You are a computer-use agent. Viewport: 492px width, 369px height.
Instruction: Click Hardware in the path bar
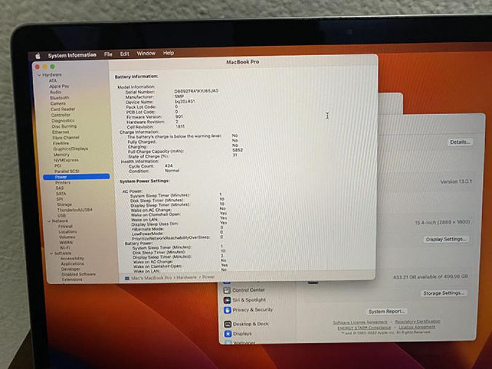tap(186, 278)
